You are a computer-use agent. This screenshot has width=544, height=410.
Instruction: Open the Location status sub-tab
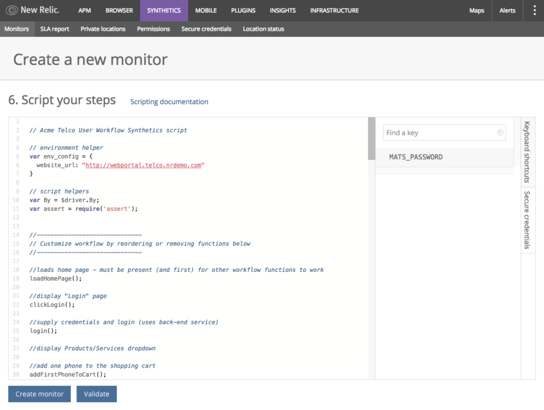point(263,29)
